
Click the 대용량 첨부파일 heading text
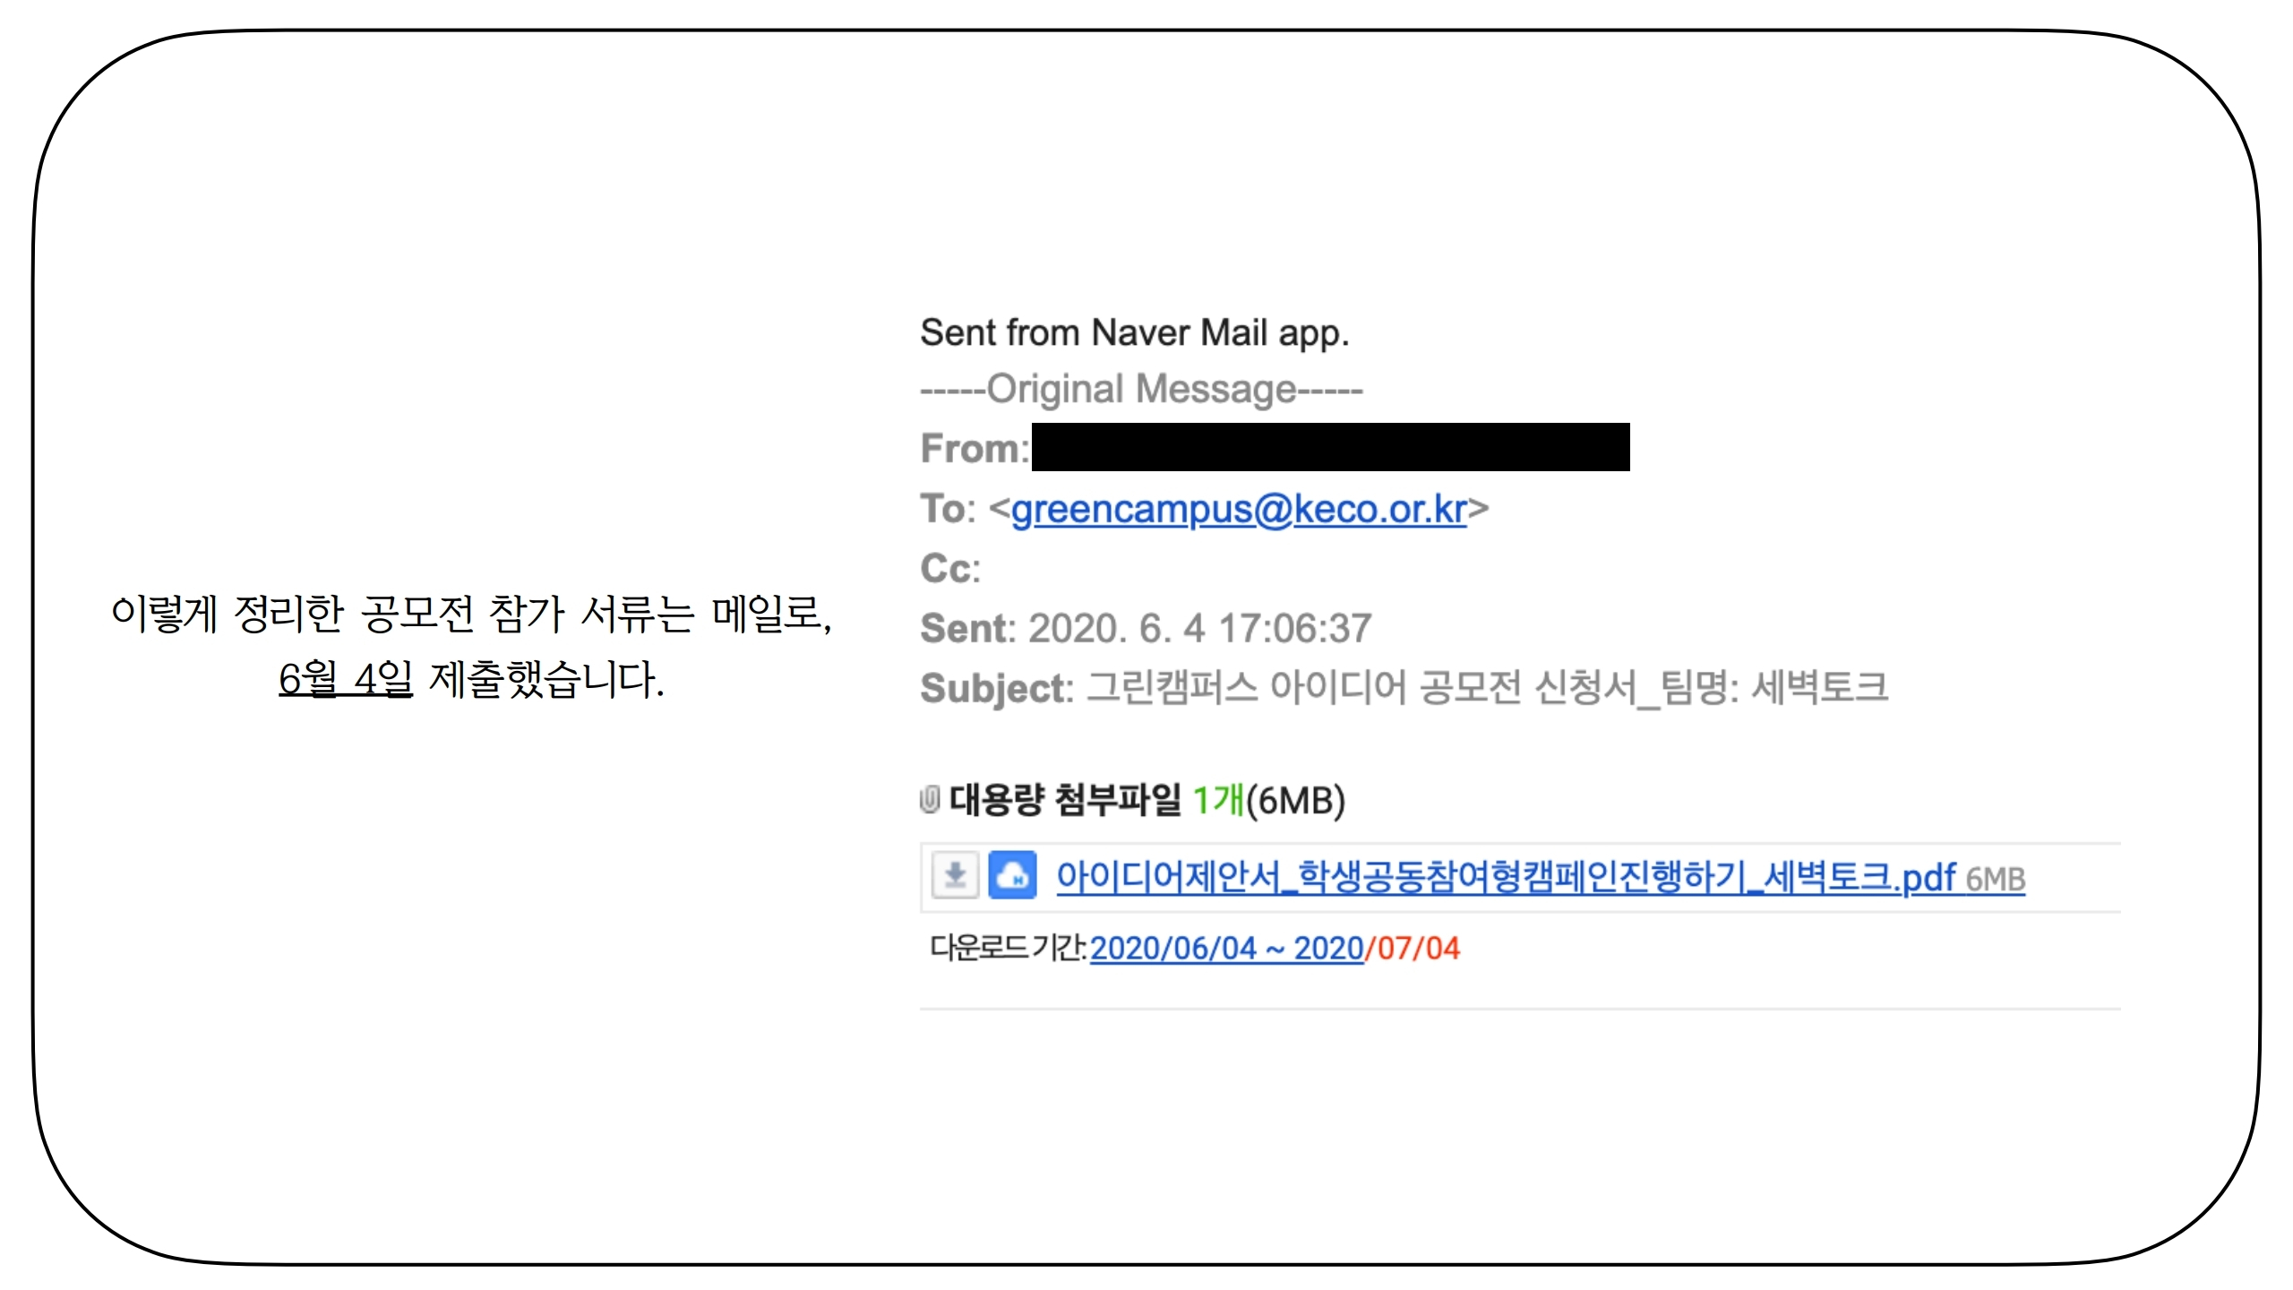pos(1066,799)
